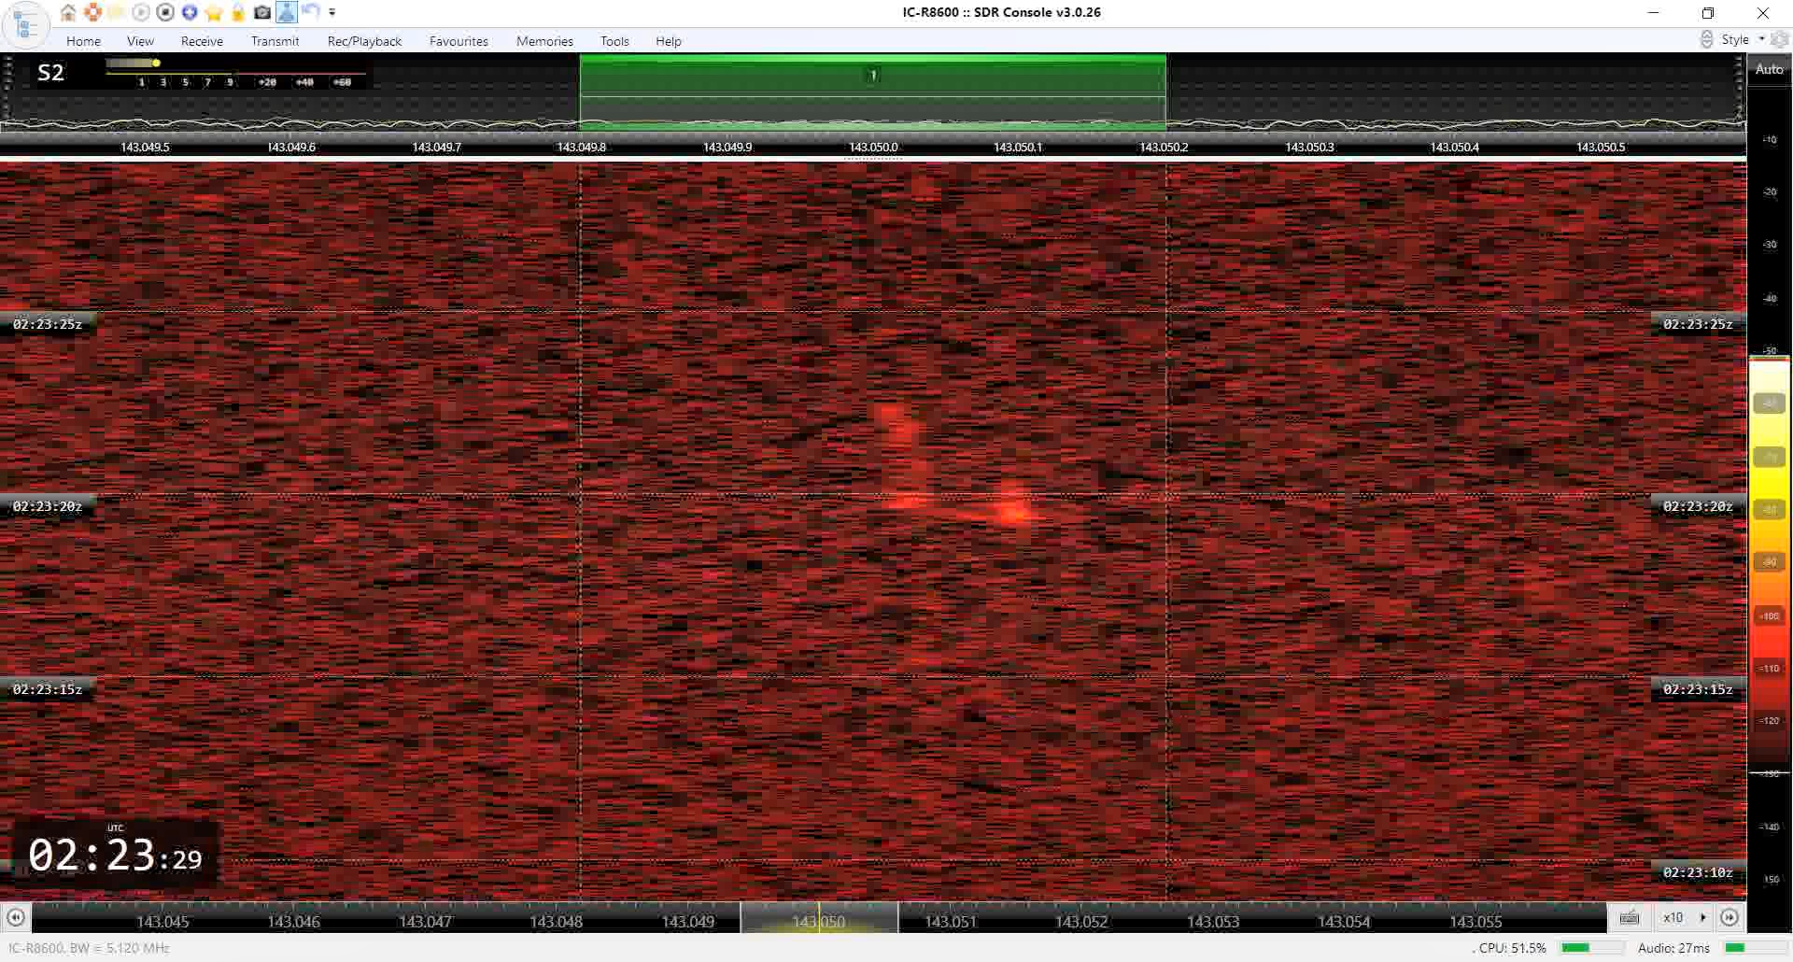Click 143.050.0 on the spectrum frequency scale
1793x962 pixels.
point(873,148)
